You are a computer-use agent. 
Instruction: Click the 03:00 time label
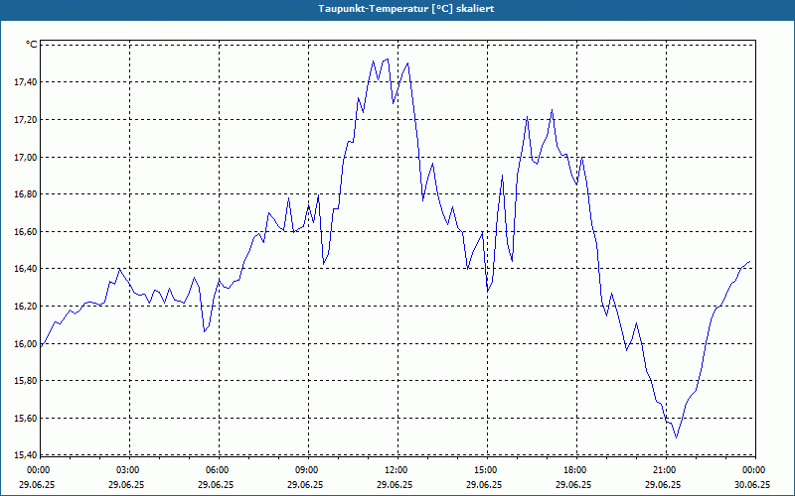pos(128,470)
